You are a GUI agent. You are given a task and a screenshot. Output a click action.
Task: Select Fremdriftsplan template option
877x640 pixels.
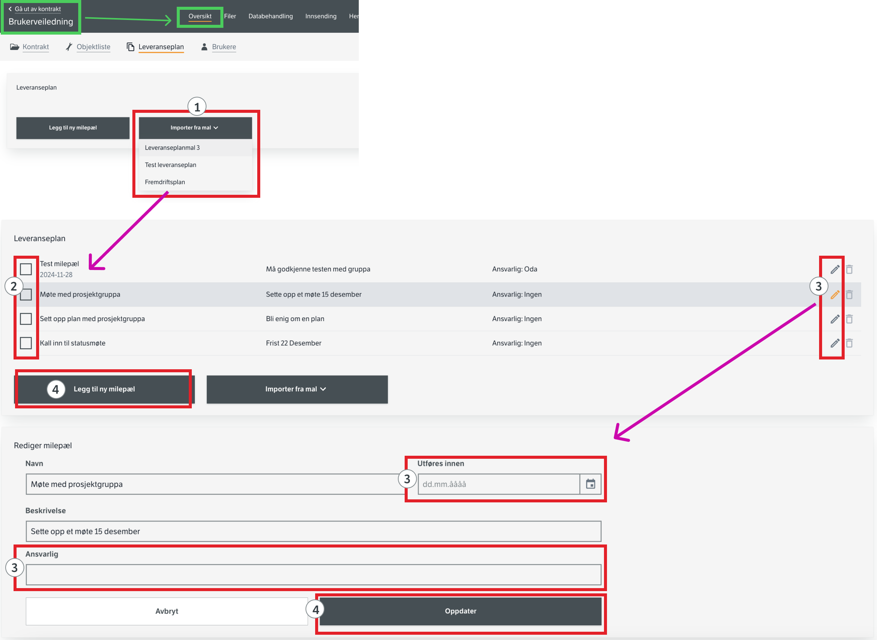[165, 182]
